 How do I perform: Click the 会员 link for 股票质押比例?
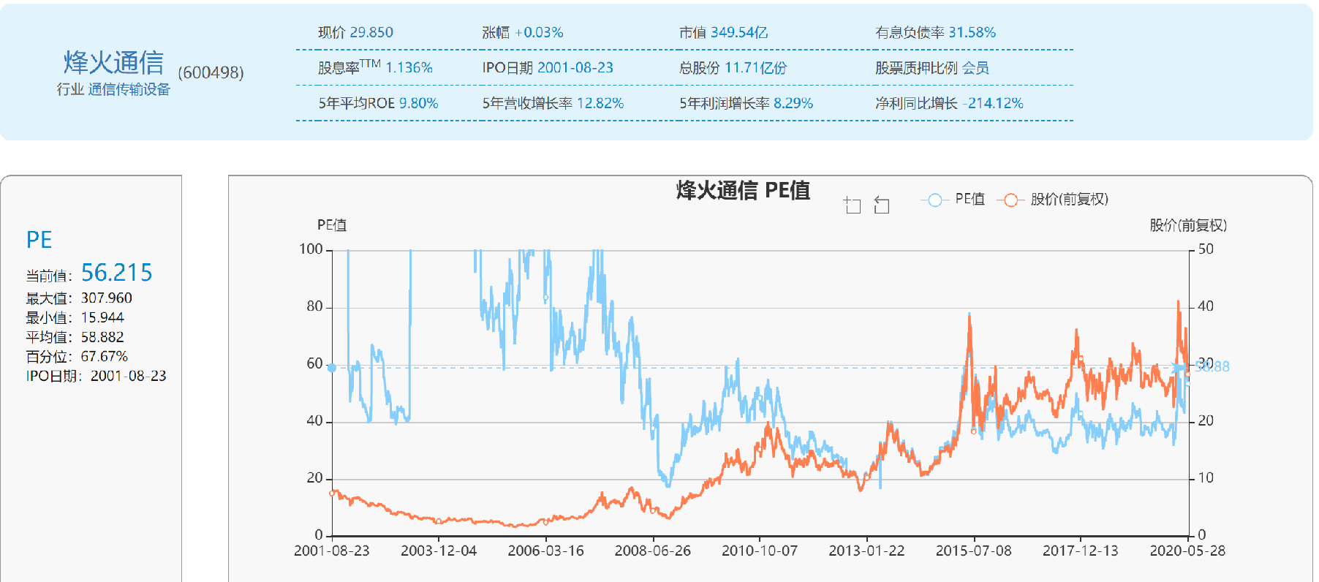point(975,68)
